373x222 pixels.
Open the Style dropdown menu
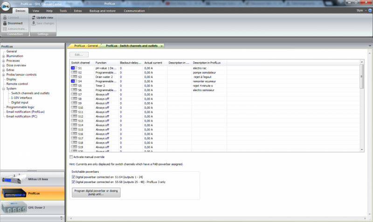coord(360,10)
